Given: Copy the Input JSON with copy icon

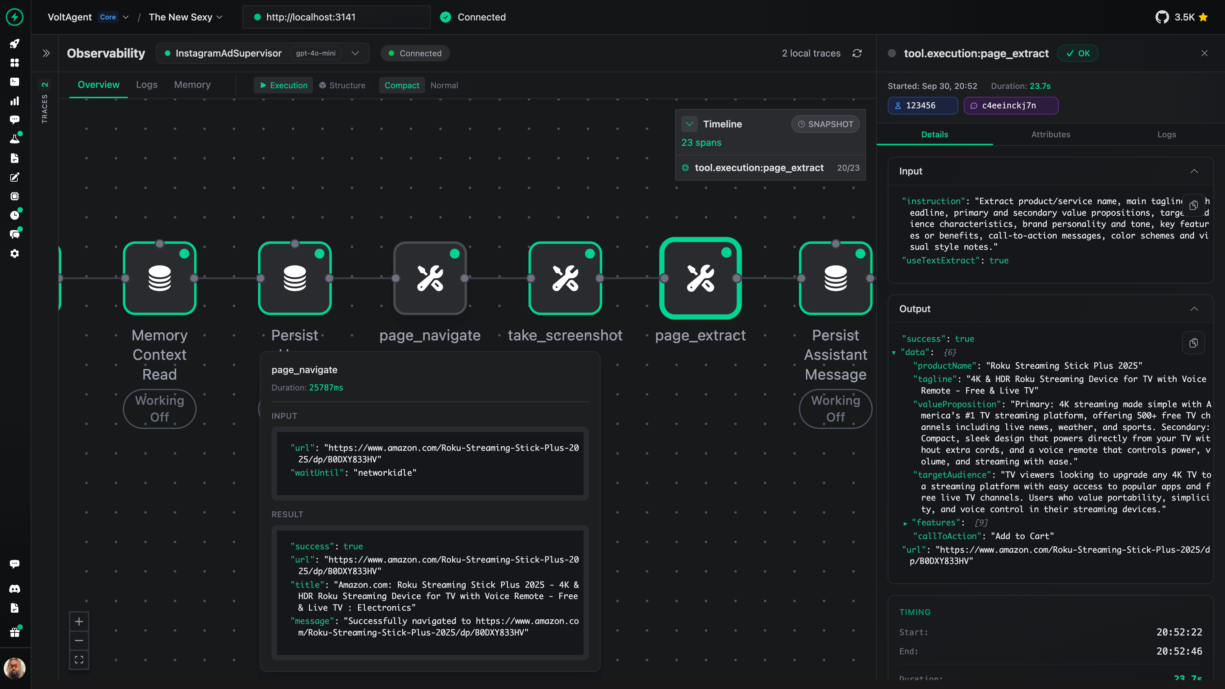Looking at the screenshot, I should click(1193, 205).
